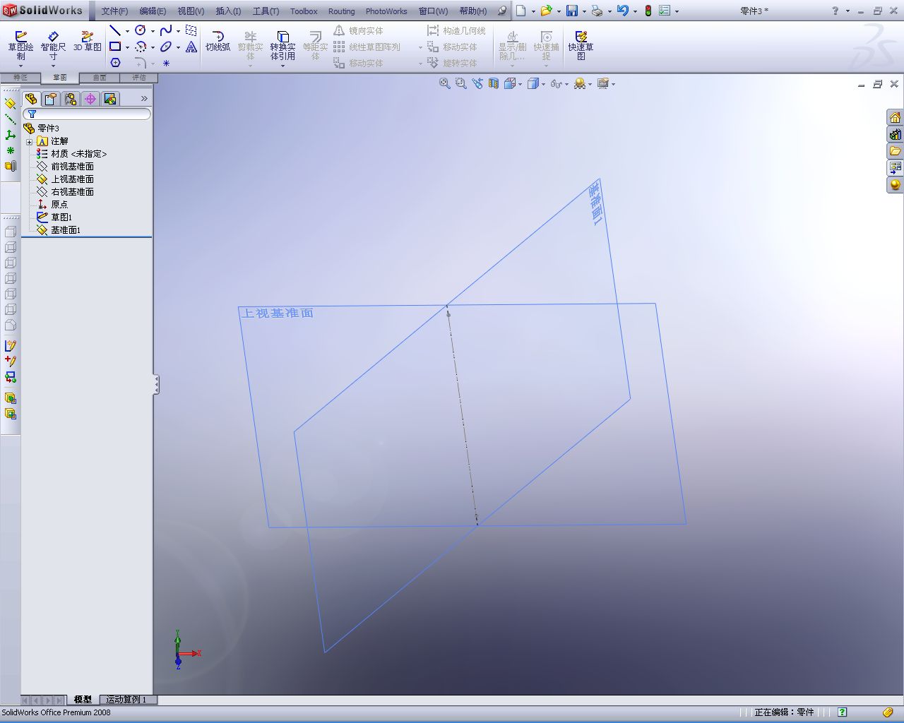Select the Rectangle sketch tool
The image size is (904, 723).
click(115, 47)
